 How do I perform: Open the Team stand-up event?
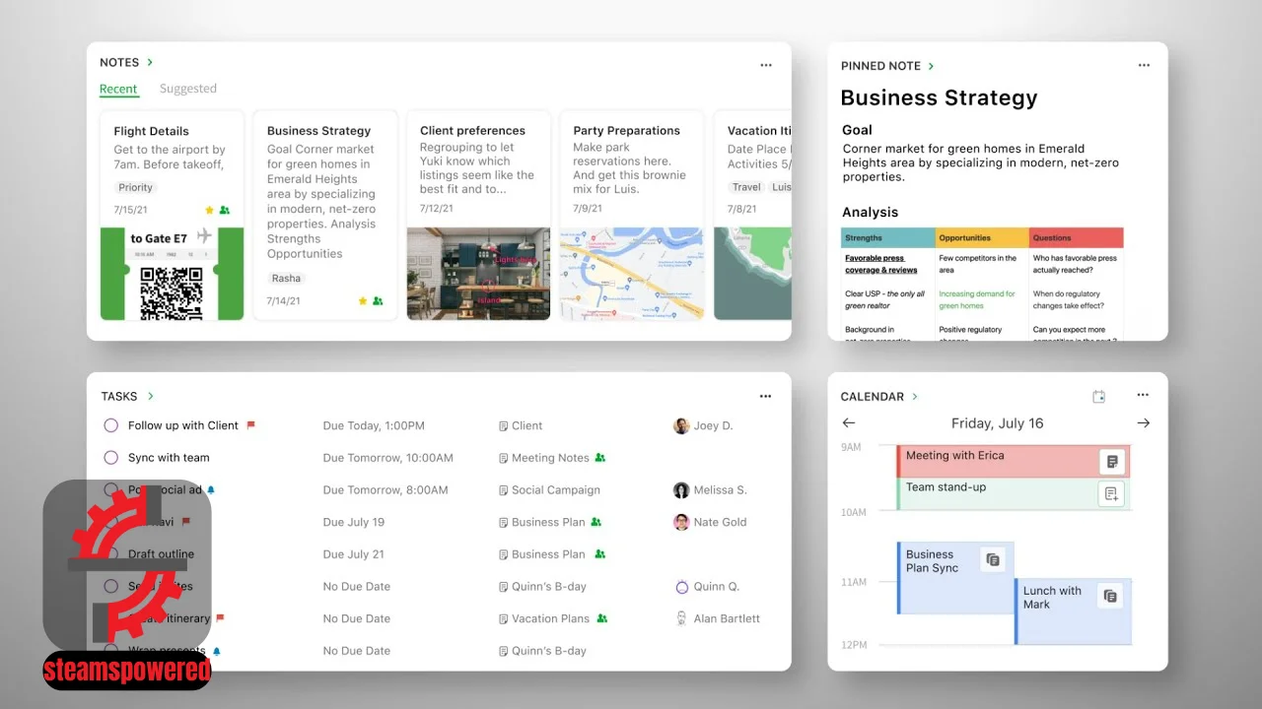pos(1014,493)
